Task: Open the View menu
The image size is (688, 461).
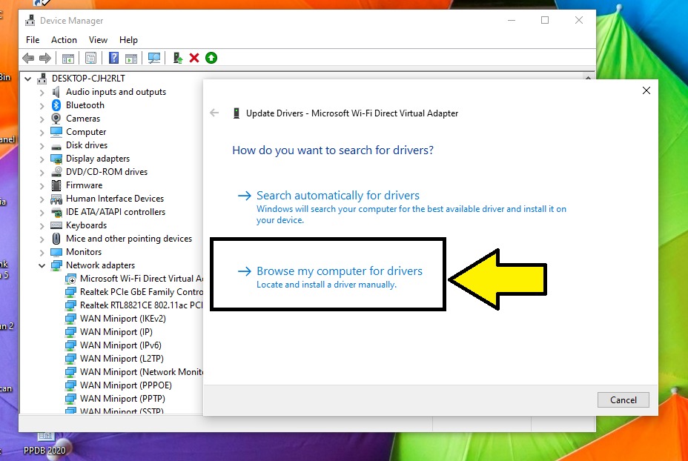Action: coord(98,40)
